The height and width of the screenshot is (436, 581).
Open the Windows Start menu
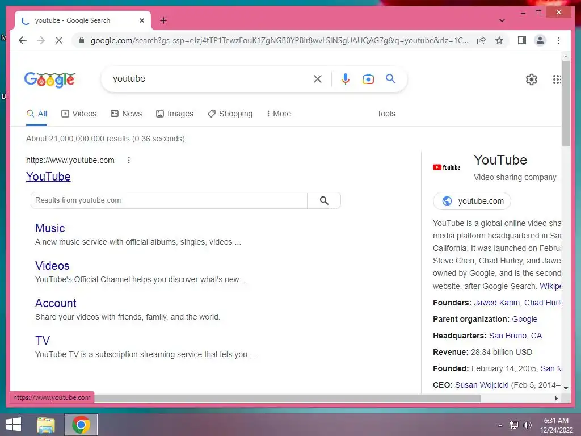click(x=14, y=425)
